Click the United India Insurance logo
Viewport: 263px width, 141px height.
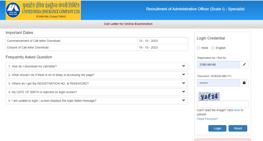tap(43, 10)
